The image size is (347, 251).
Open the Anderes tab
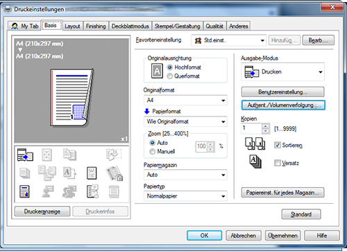click(239, 26)
